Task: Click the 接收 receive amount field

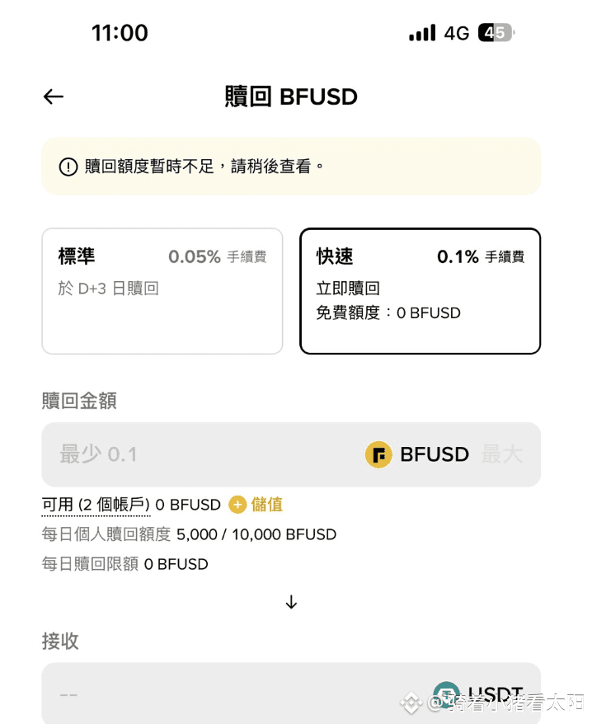Action: point(291,693)
